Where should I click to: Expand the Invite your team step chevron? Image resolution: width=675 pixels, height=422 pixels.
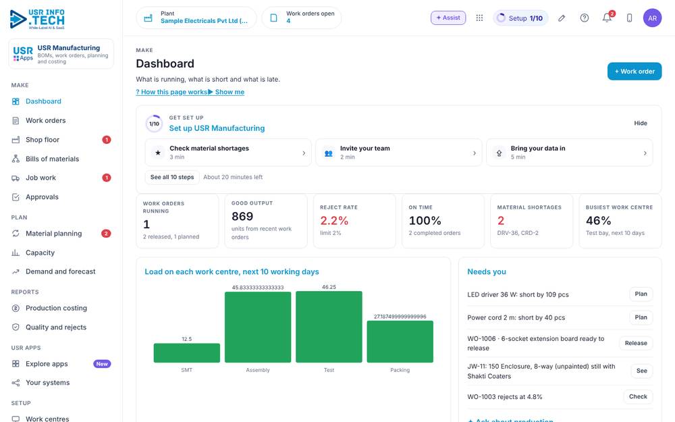(x=475, y=153)
